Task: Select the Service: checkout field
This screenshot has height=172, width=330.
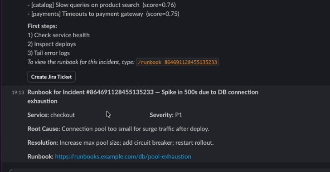Action: tap(51, 115)
